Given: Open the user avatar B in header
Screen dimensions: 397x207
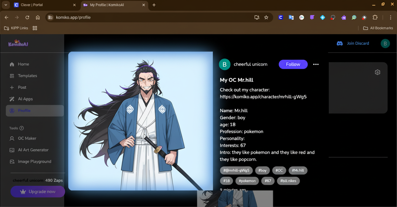Looking at the screenshot, I should (385, 43).
